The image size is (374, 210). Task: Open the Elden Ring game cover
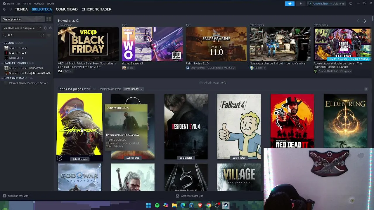pos(345,121)
